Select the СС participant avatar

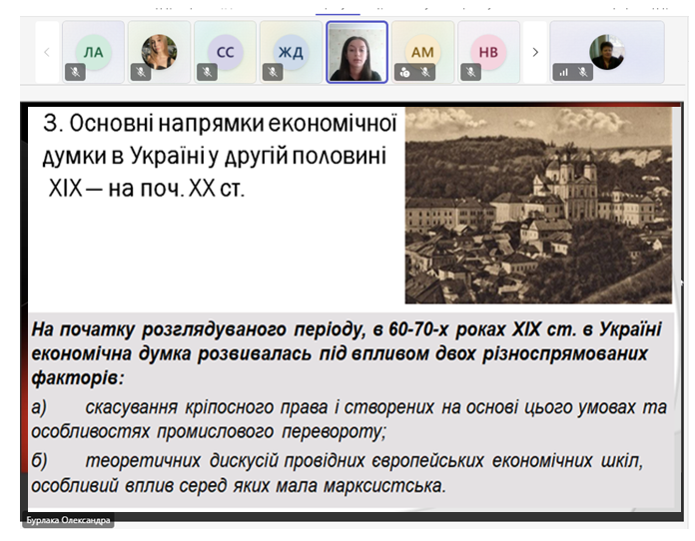(225, 52)
